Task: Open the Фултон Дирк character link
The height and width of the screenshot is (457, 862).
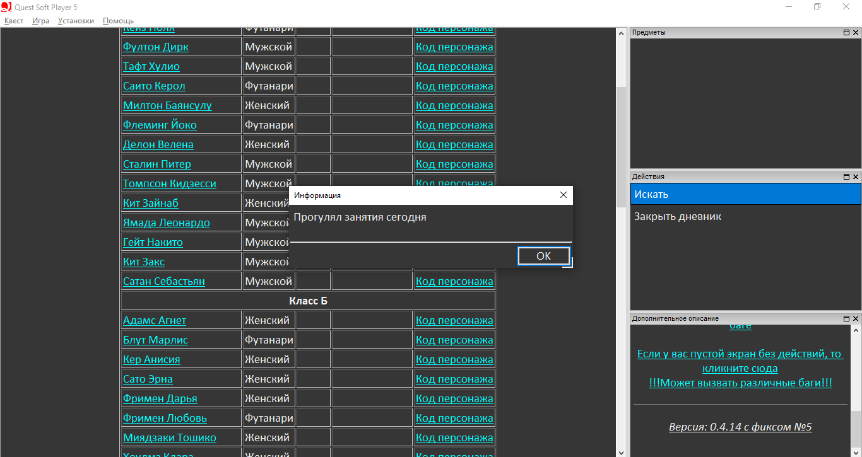Action: click(x=156, y=47)
